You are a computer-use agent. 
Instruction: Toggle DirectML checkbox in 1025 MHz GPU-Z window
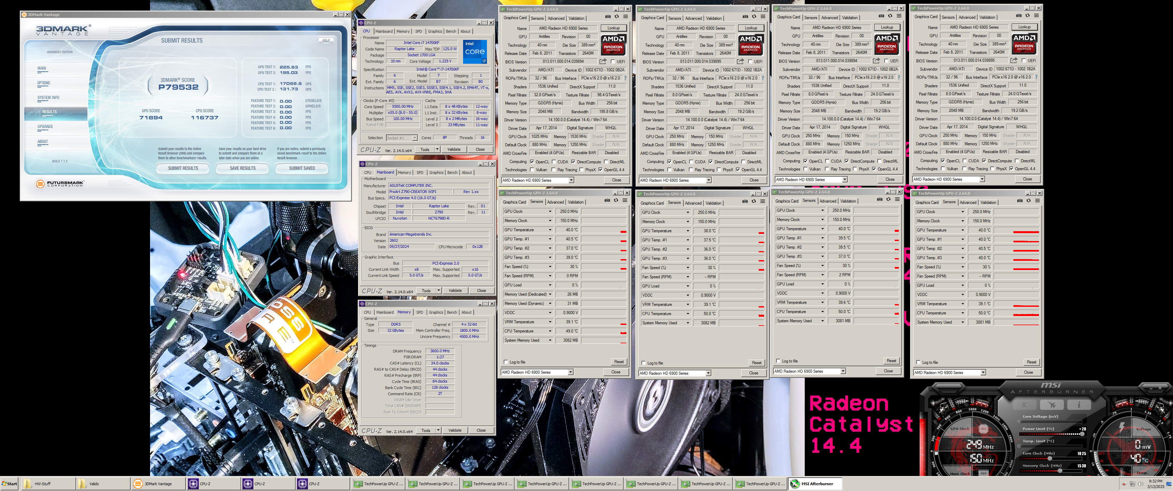[606, 162]
